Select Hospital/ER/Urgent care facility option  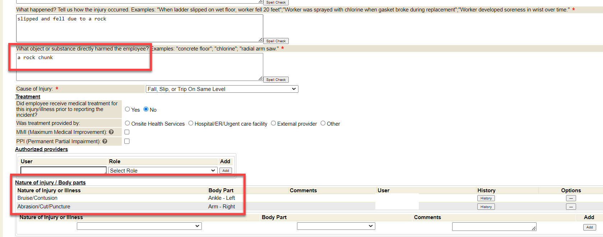point(191,123)
